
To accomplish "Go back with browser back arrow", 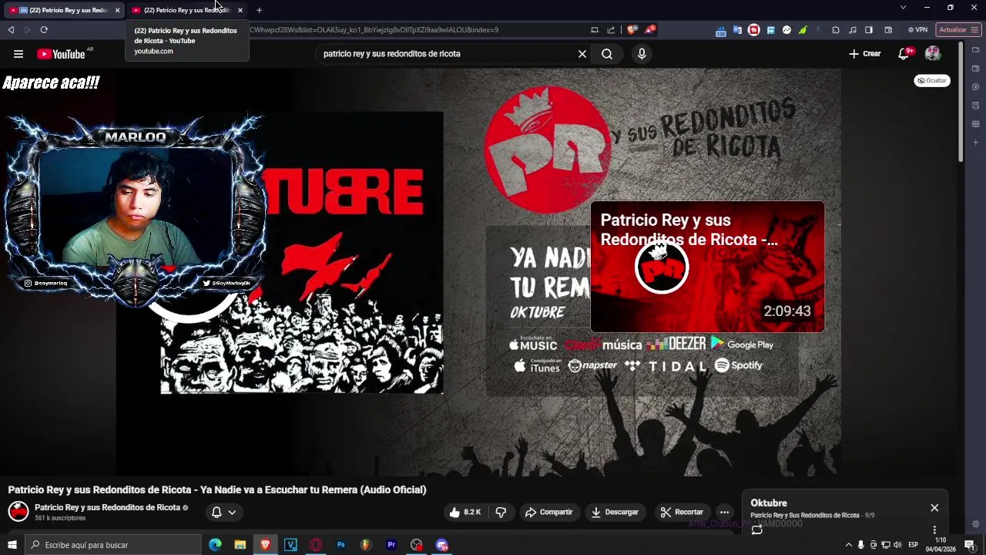I will [11, 30].
